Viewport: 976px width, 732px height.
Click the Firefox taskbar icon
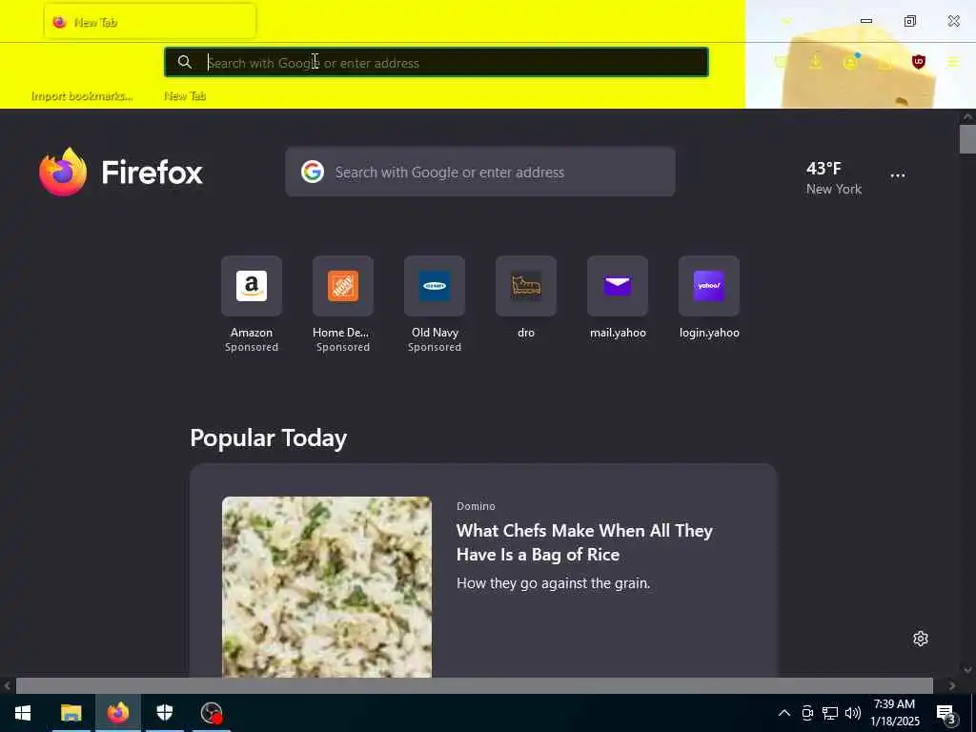tap(117, 713)
